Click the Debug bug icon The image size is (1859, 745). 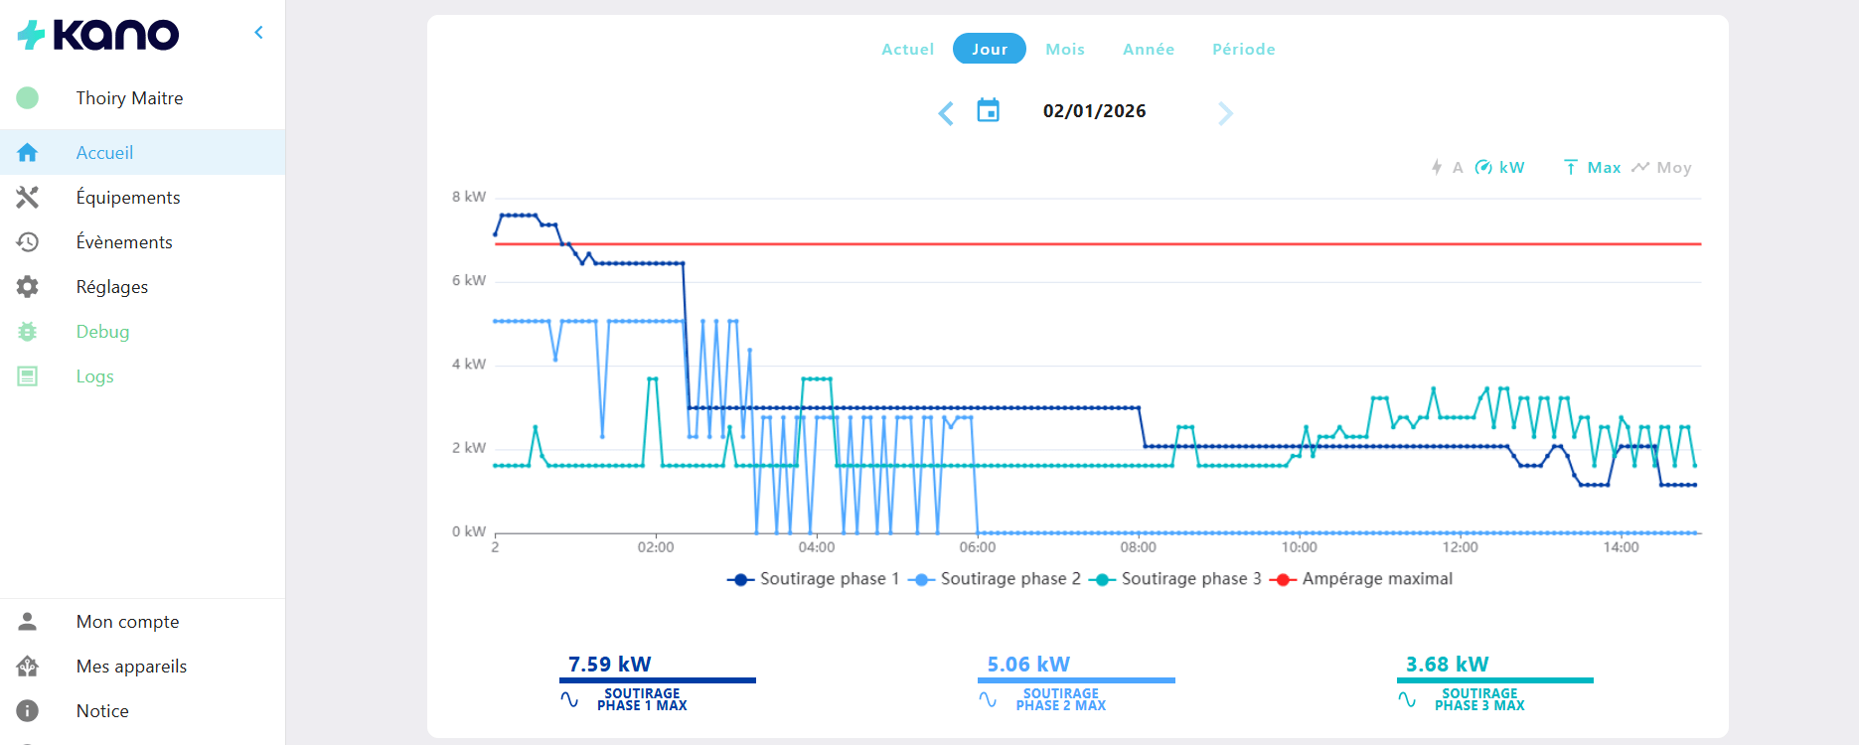pyautogui.click(x=28, y=332)
